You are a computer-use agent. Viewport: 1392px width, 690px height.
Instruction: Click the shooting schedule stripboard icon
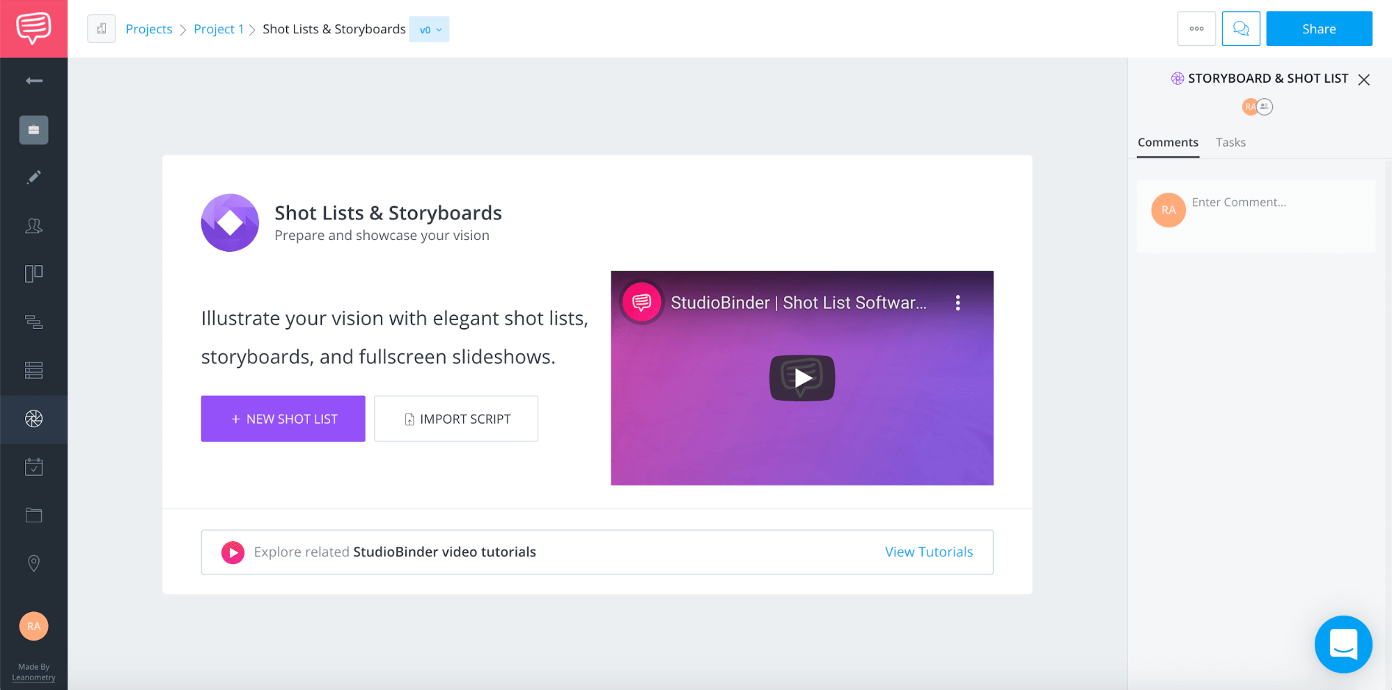click(x=33, y=370)
